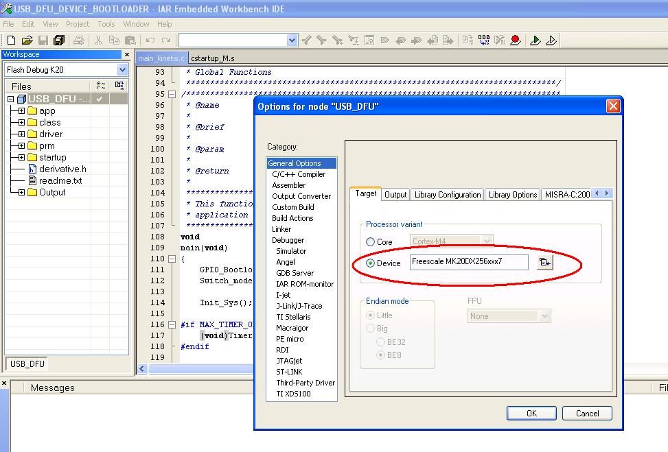This screenshot has width=668, height=452.
Task: Click the Download and Debug green arrow
Action: click(535, 40)
